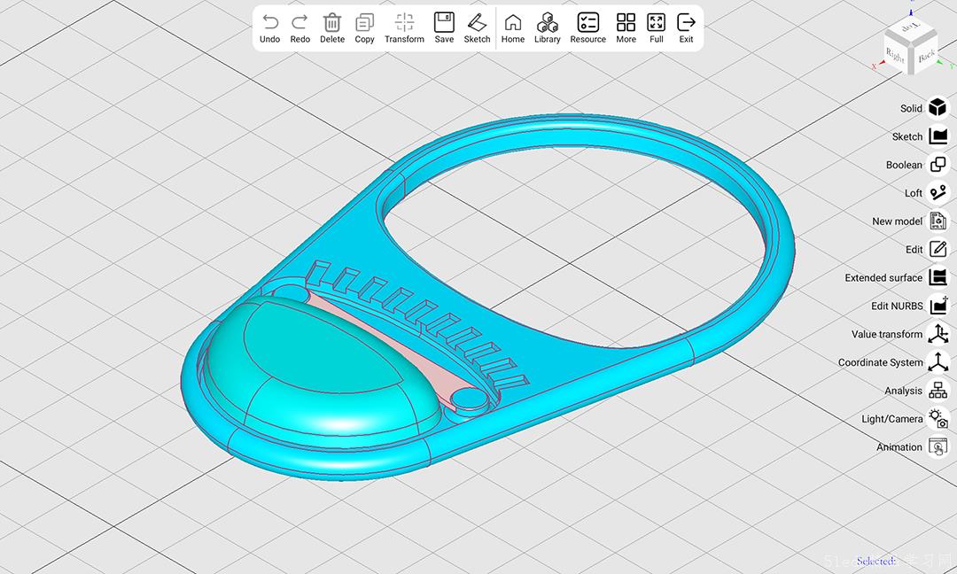Open the Solid creation tool

point(938,107)
